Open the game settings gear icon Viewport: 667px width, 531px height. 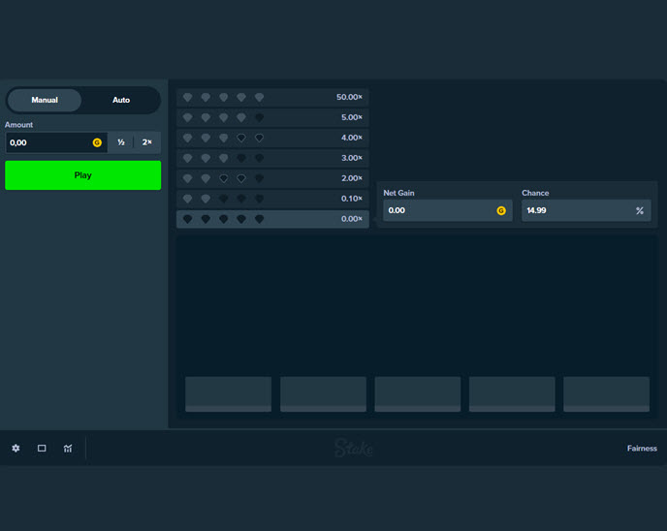coord(16,449)
